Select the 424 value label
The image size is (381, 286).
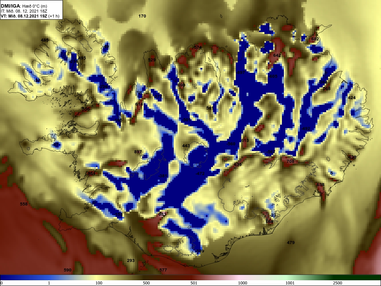click(352, 98)
